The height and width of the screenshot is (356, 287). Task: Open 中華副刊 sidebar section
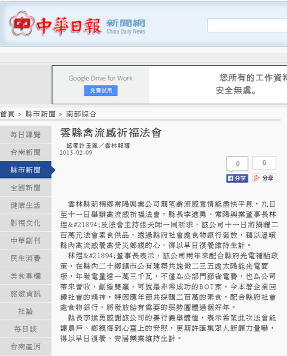(26, 240)
